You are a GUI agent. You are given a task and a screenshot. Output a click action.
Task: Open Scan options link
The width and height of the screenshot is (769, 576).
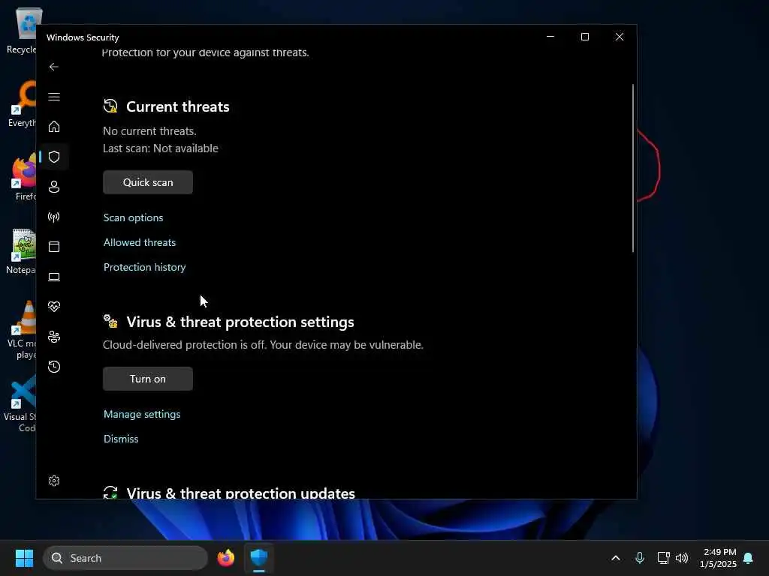(x=134, y=217)
